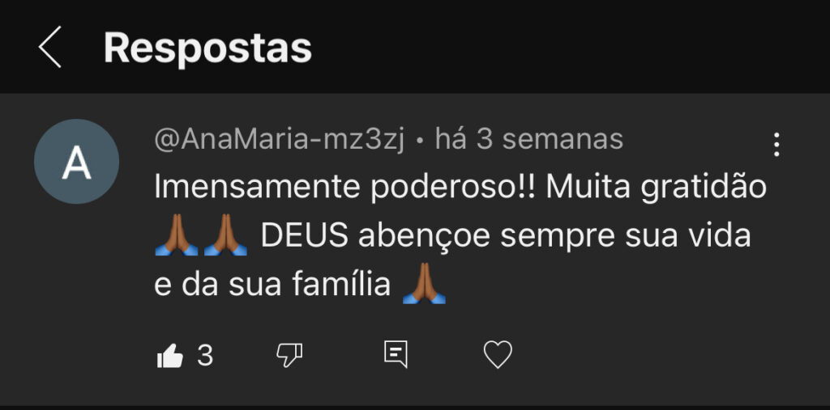830x410 pixels.
Task: Go back using the left chevron arrow
Action: pyautogui.click(x=50, y=48)
